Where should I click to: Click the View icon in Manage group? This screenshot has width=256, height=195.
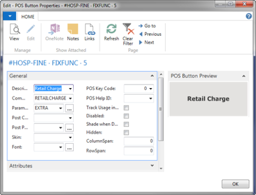click(15, 29)
